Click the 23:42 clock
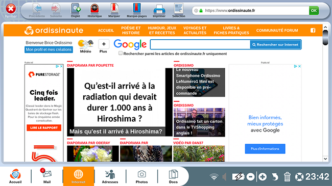The image size is (332, 186). pos(317,176)
